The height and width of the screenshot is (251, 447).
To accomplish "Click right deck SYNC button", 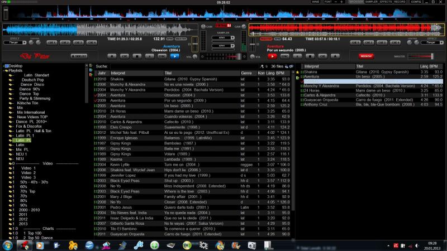I will [285, 56].
